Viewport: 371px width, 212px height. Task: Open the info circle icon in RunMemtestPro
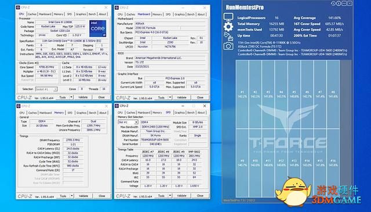[339, 3]
